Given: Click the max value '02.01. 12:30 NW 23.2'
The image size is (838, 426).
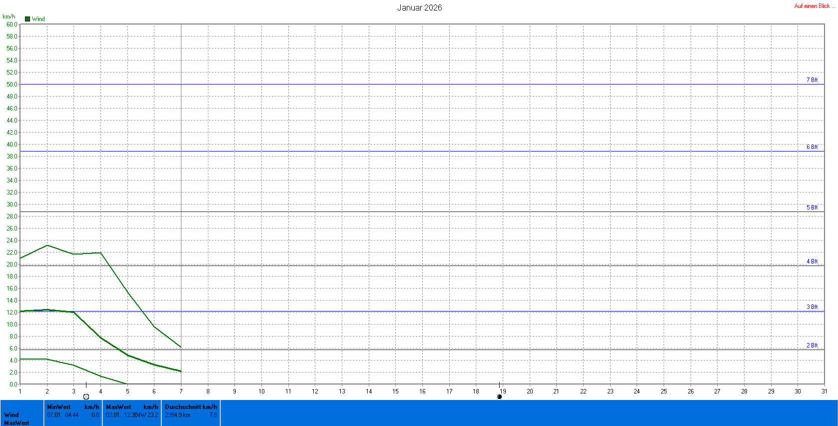Looking at the screenshot, I should point(132,415).
